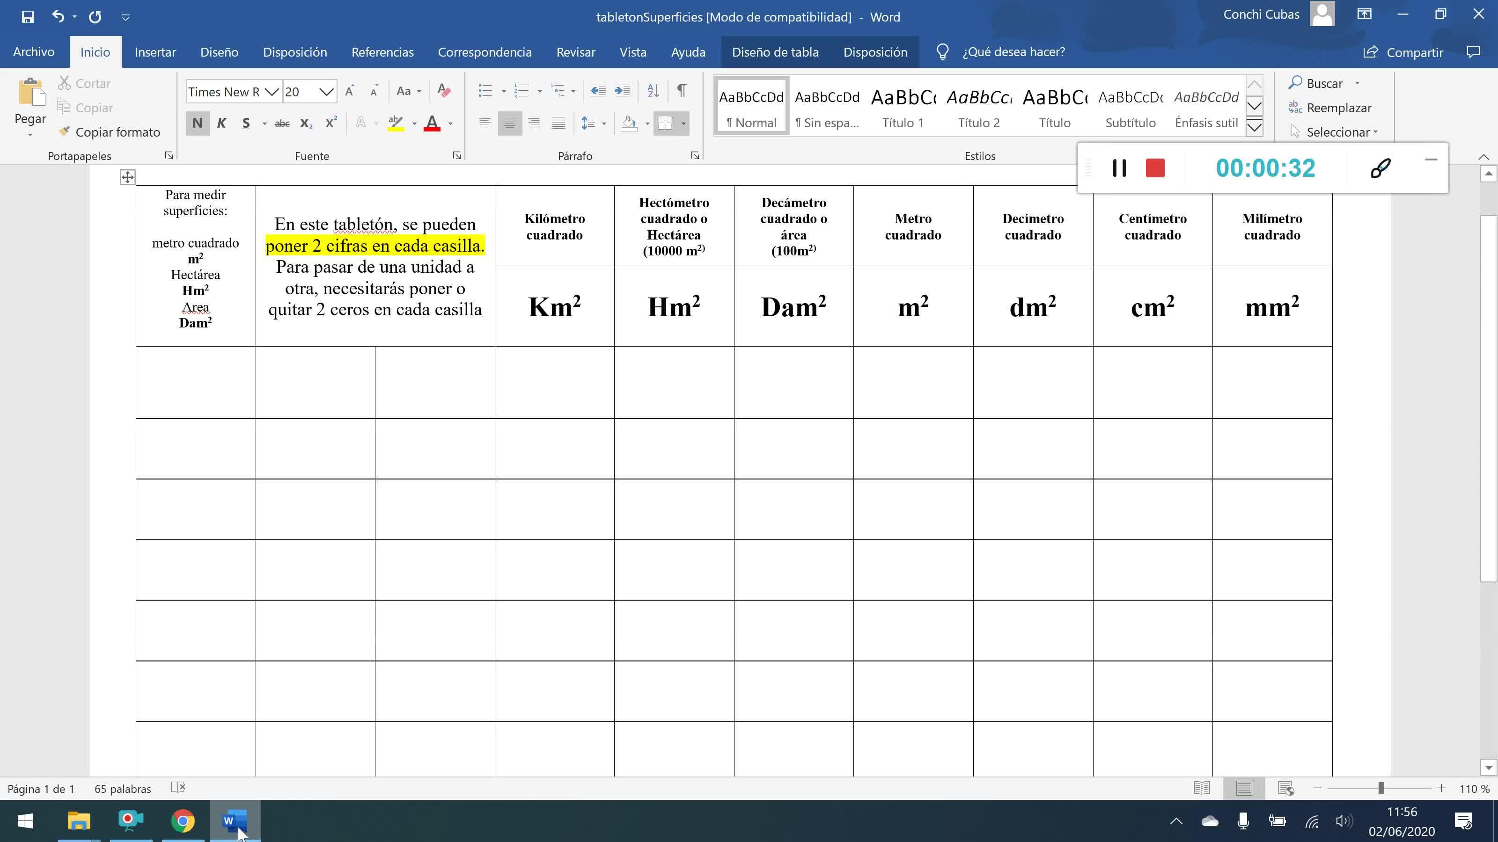Open the font size dropdown
This screenshot has height=842, width=1498.
[x=326, y=92]
